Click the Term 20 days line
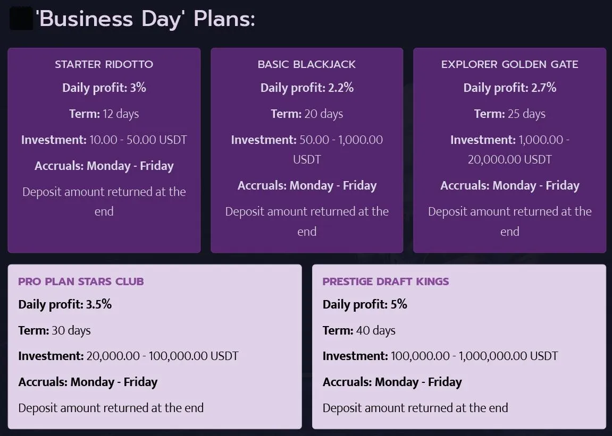 pyautogui.click(x=307, y=114)
